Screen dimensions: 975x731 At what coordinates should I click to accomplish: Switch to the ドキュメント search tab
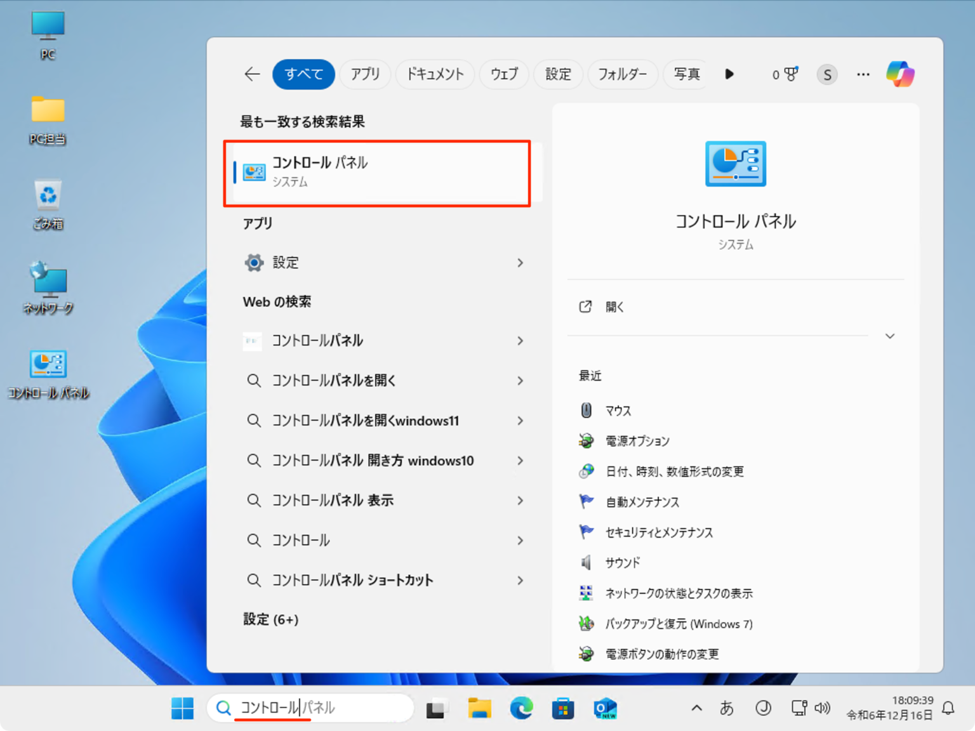tap(435, 74)
